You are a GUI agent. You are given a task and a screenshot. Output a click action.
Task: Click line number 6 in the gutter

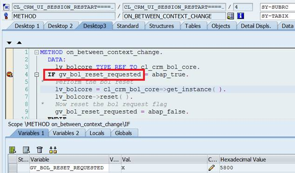click(x=27, y=89)
